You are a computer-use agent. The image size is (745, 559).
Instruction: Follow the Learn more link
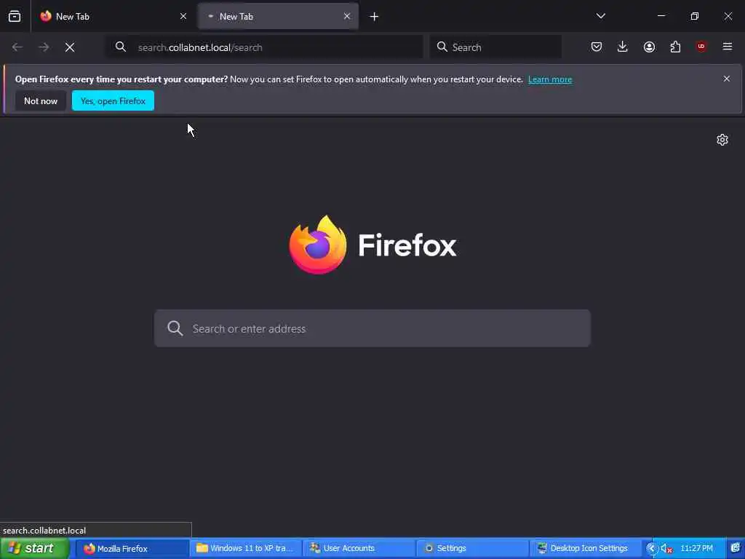tap(550, 79)
